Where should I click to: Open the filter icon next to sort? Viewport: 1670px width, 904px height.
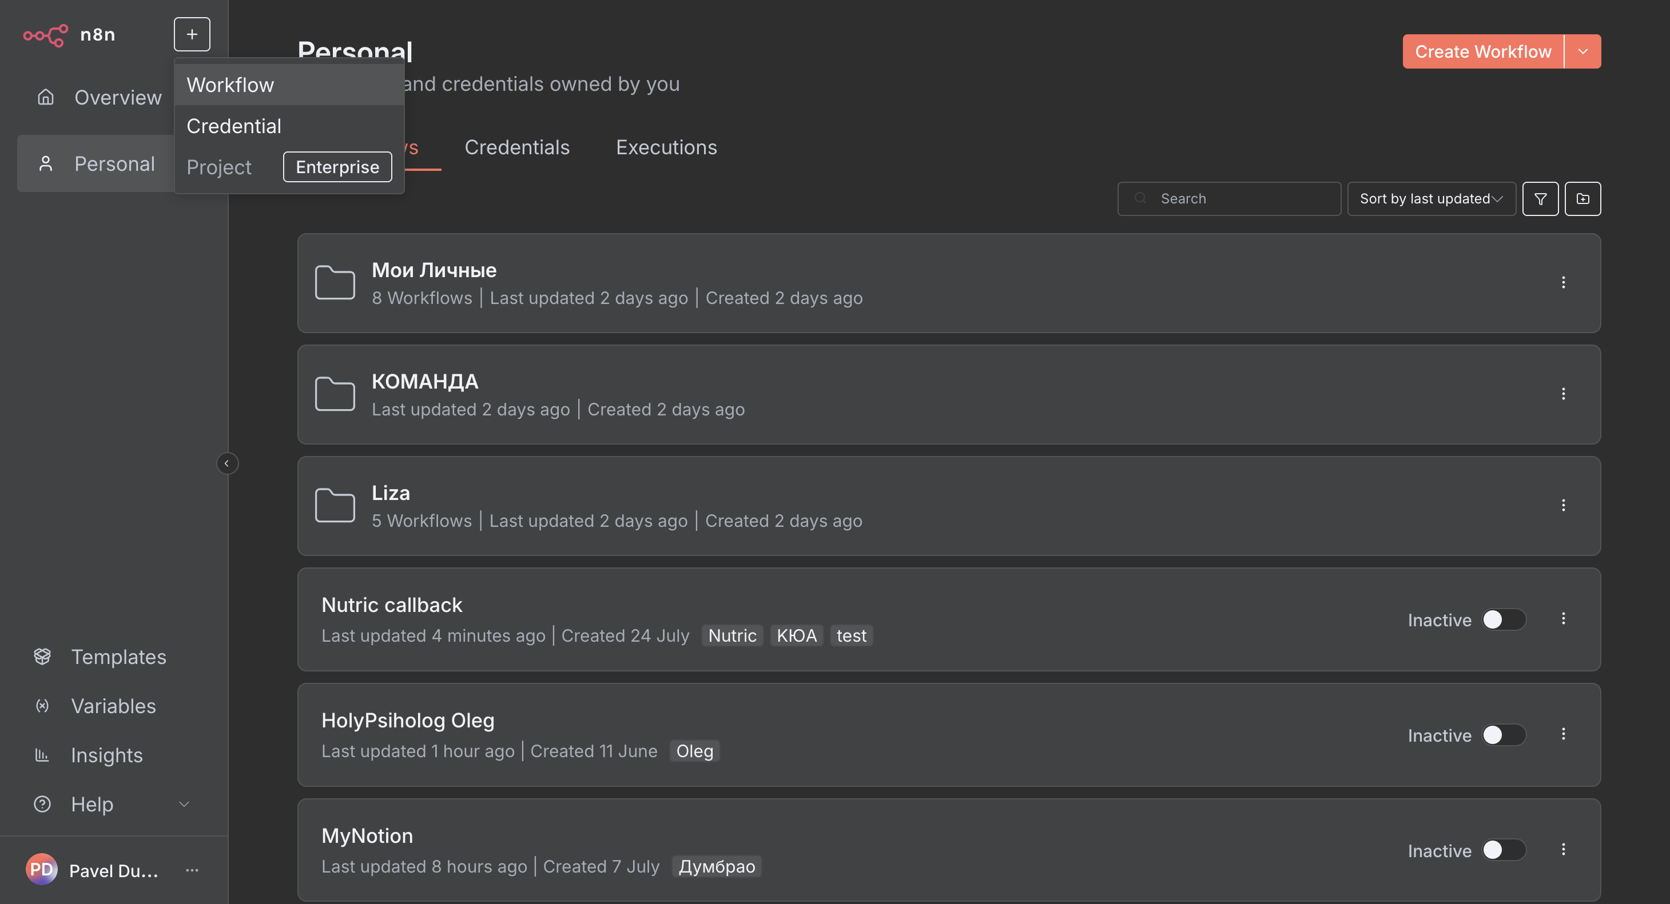click(1540, 199)
